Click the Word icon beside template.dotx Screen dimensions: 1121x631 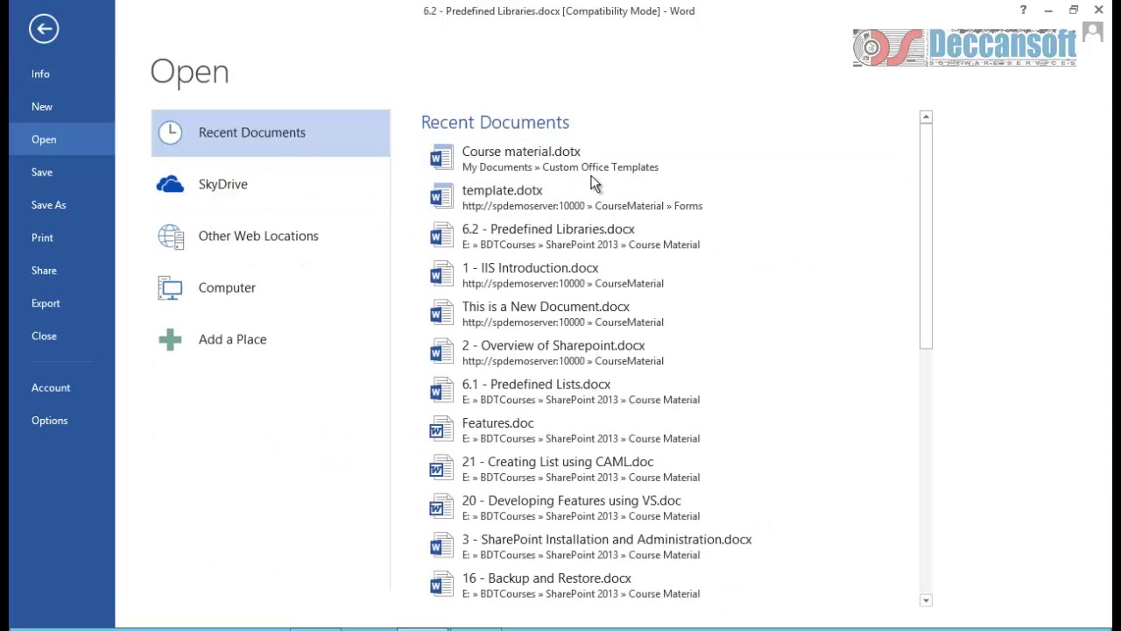click(441, 196)
